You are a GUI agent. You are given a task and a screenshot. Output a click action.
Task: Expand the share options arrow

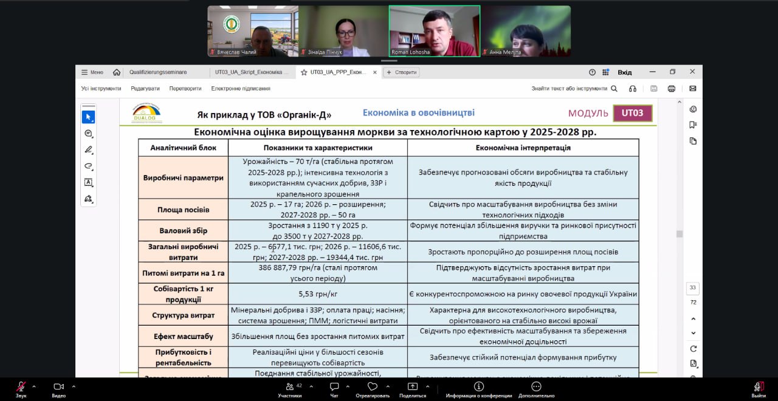428,386
